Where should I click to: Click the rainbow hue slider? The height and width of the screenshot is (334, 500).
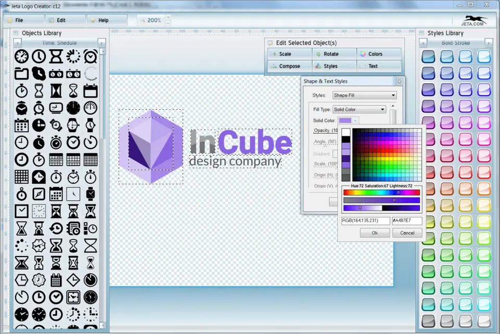[x=381, y=192]
